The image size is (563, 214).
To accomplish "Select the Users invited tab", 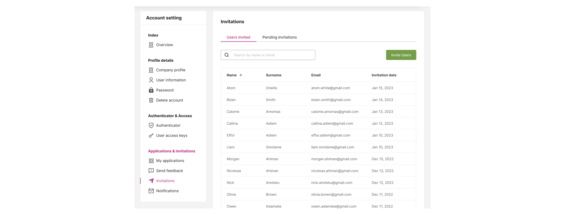I will pos(238,37).
